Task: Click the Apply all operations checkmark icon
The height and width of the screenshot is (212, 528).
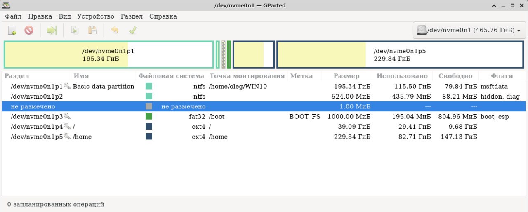Action: pos(132,30)
